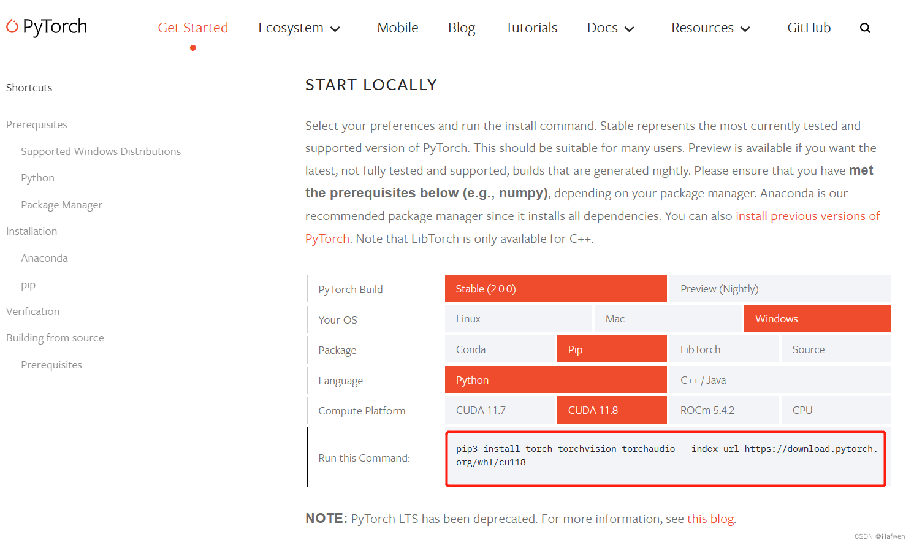Jump to the Python shortcut

coord(38,178)
